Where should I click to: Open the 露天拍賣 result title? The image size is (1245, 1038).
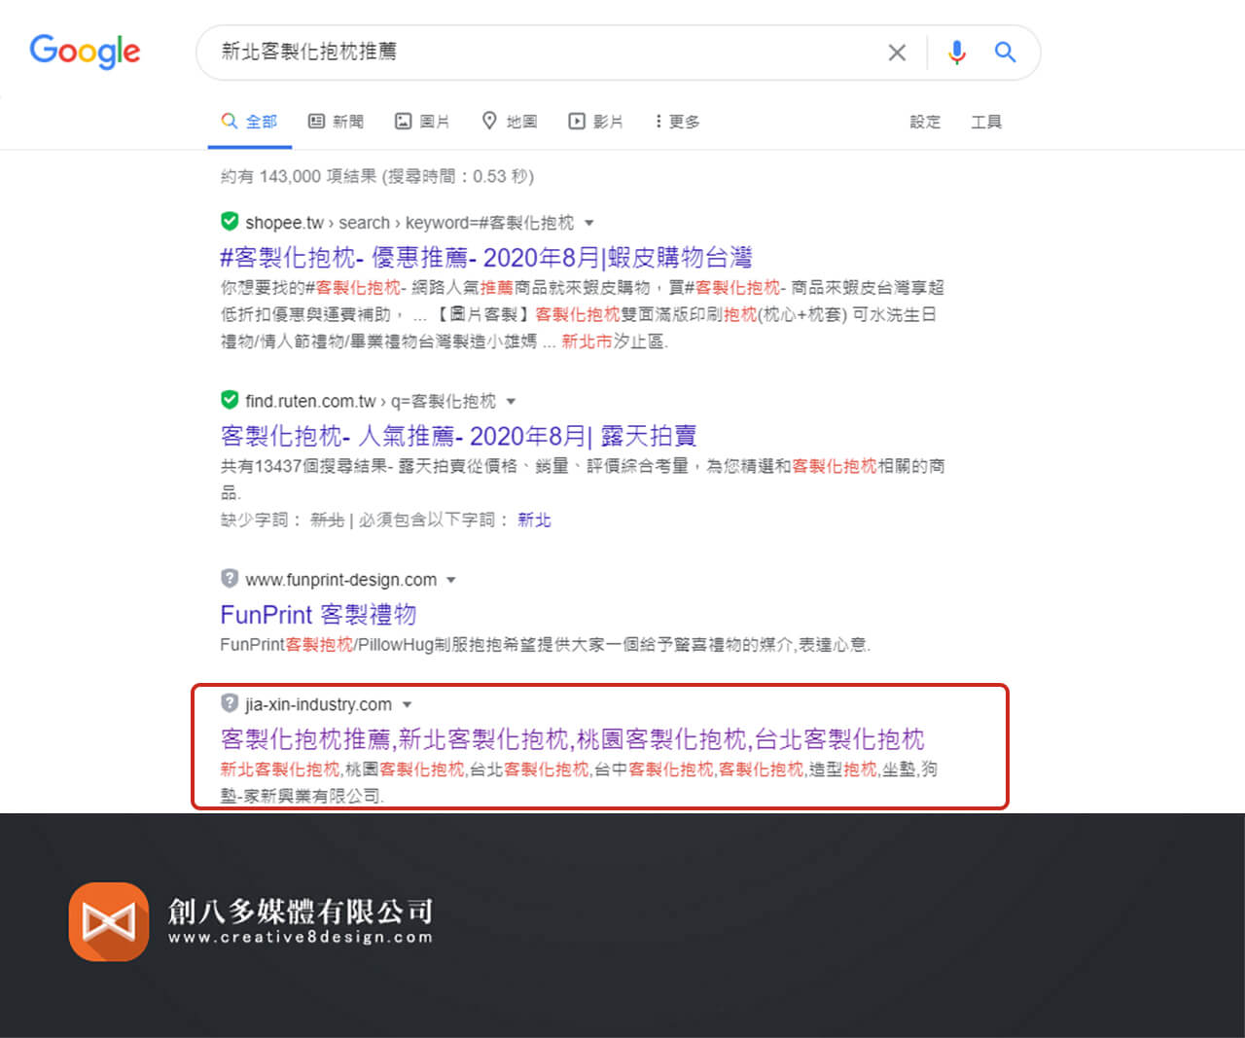pyautogui.click(x=458, y=436)
